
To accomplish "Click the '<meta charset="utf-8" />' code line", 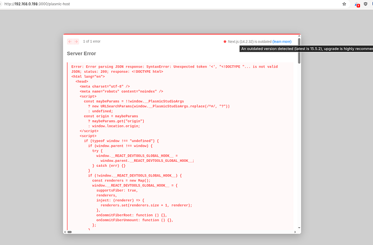I will tap(105, 86).
